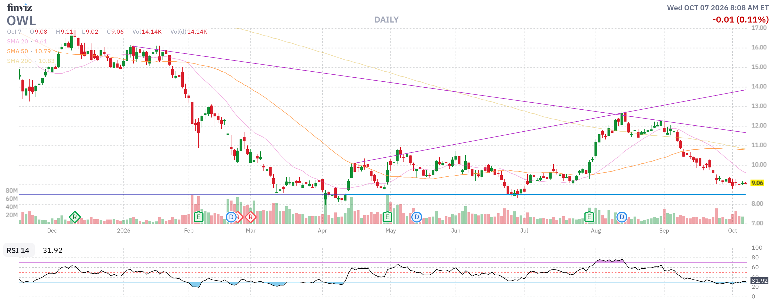Click the 17.00 price axis label
Viewport: 776px width, 305px height.
pyautogui.click(x=759, y=28)
